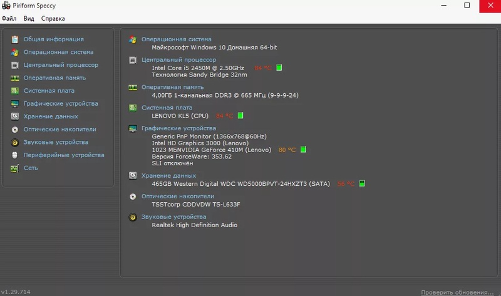
Task: Click the Оперативная память sidebar RAM icon
Action: tap(14, 78)
